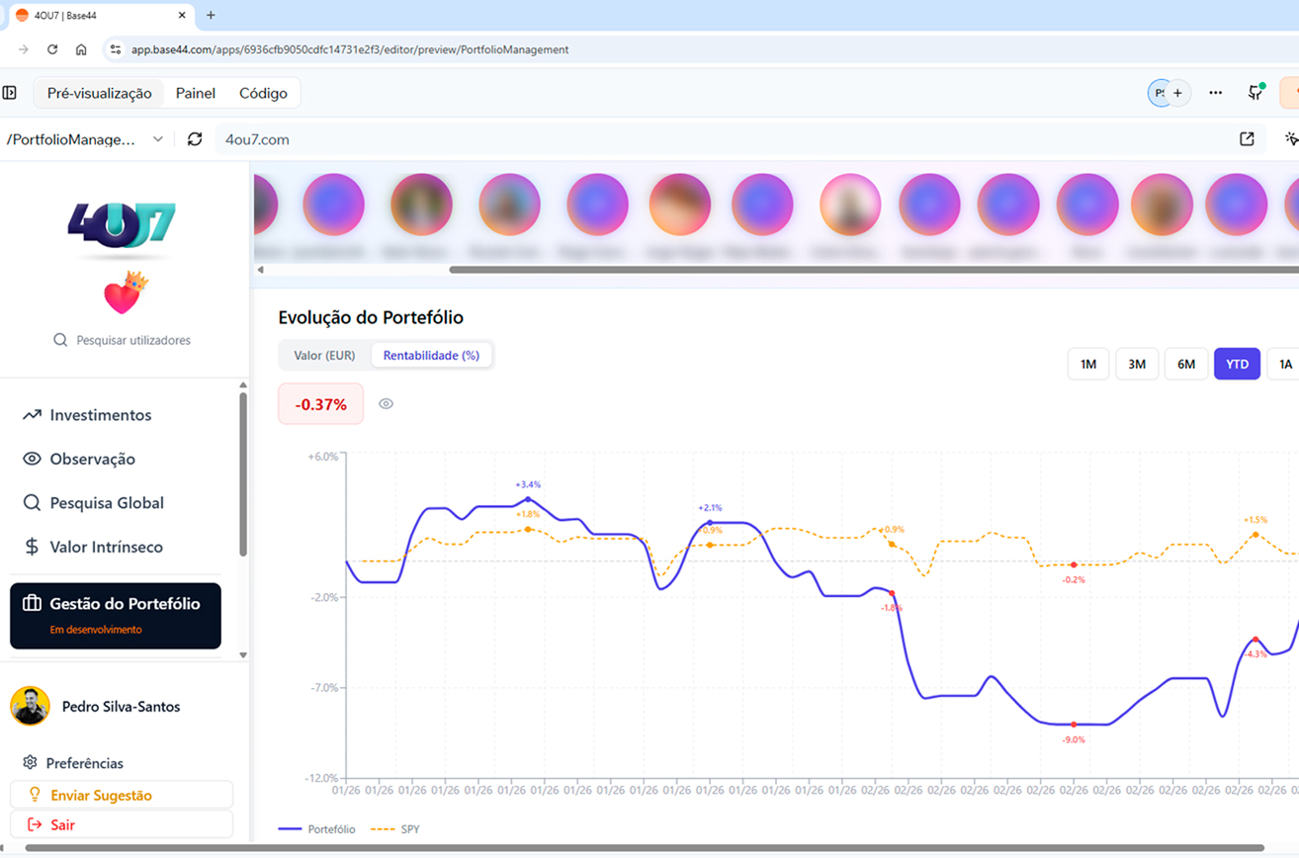Open preview in new tab icon
This screenshot has height=858, width=1299.
point(1247,139)
